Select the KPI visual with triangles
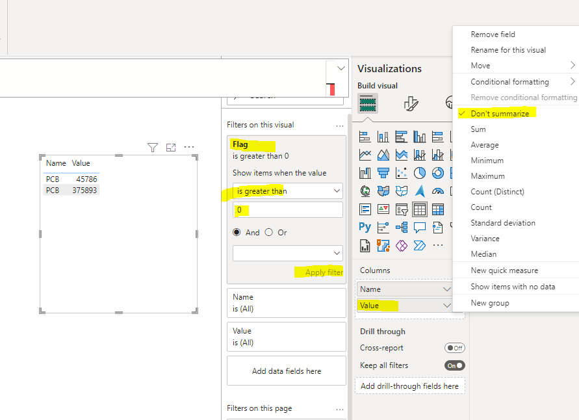 pos(383,209)
